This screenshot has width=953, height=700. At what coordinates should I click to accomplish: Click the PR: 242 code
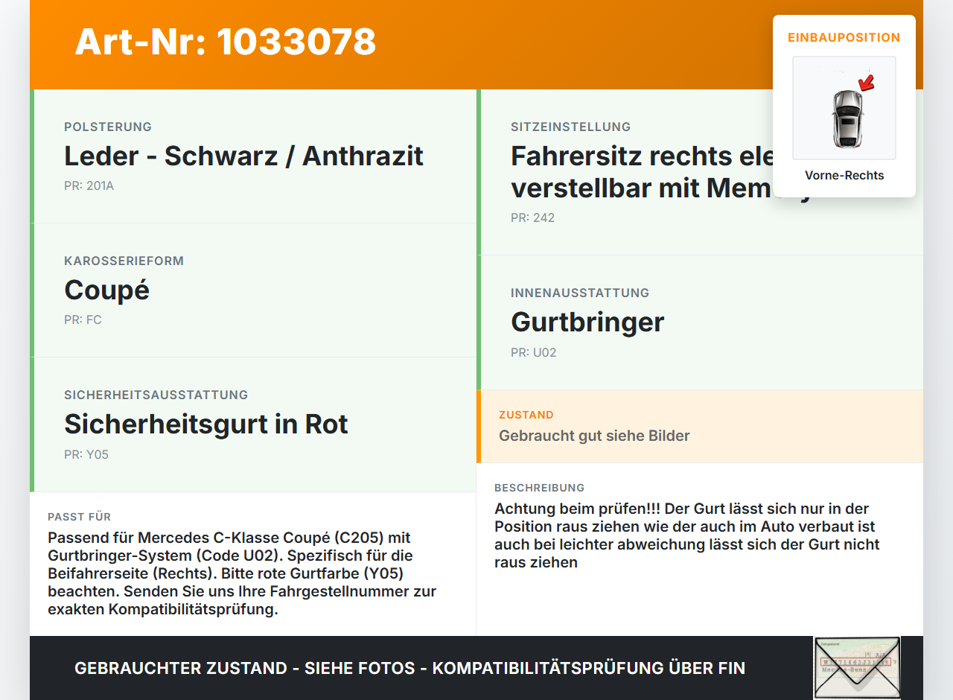click(x=532, y=218)
